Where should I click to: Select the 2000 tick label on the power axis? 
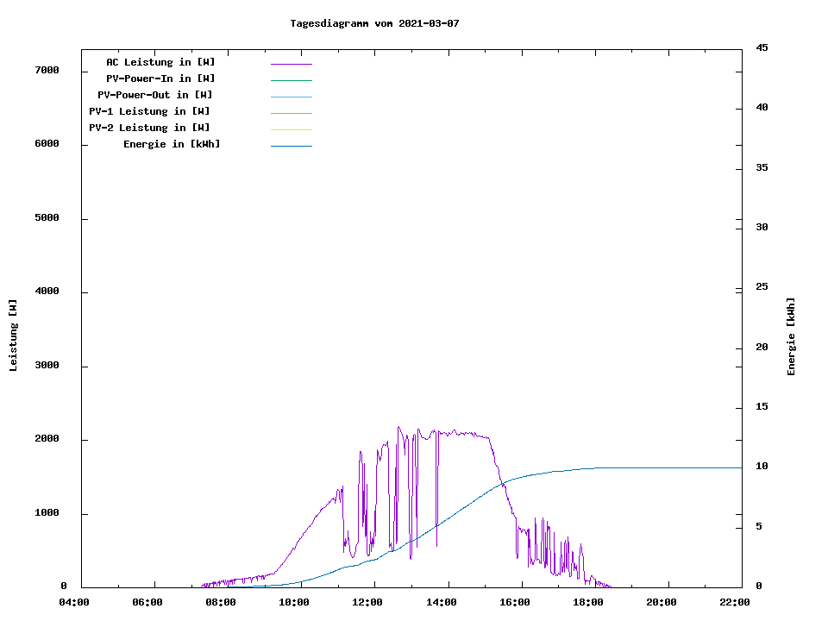(47, 439)
